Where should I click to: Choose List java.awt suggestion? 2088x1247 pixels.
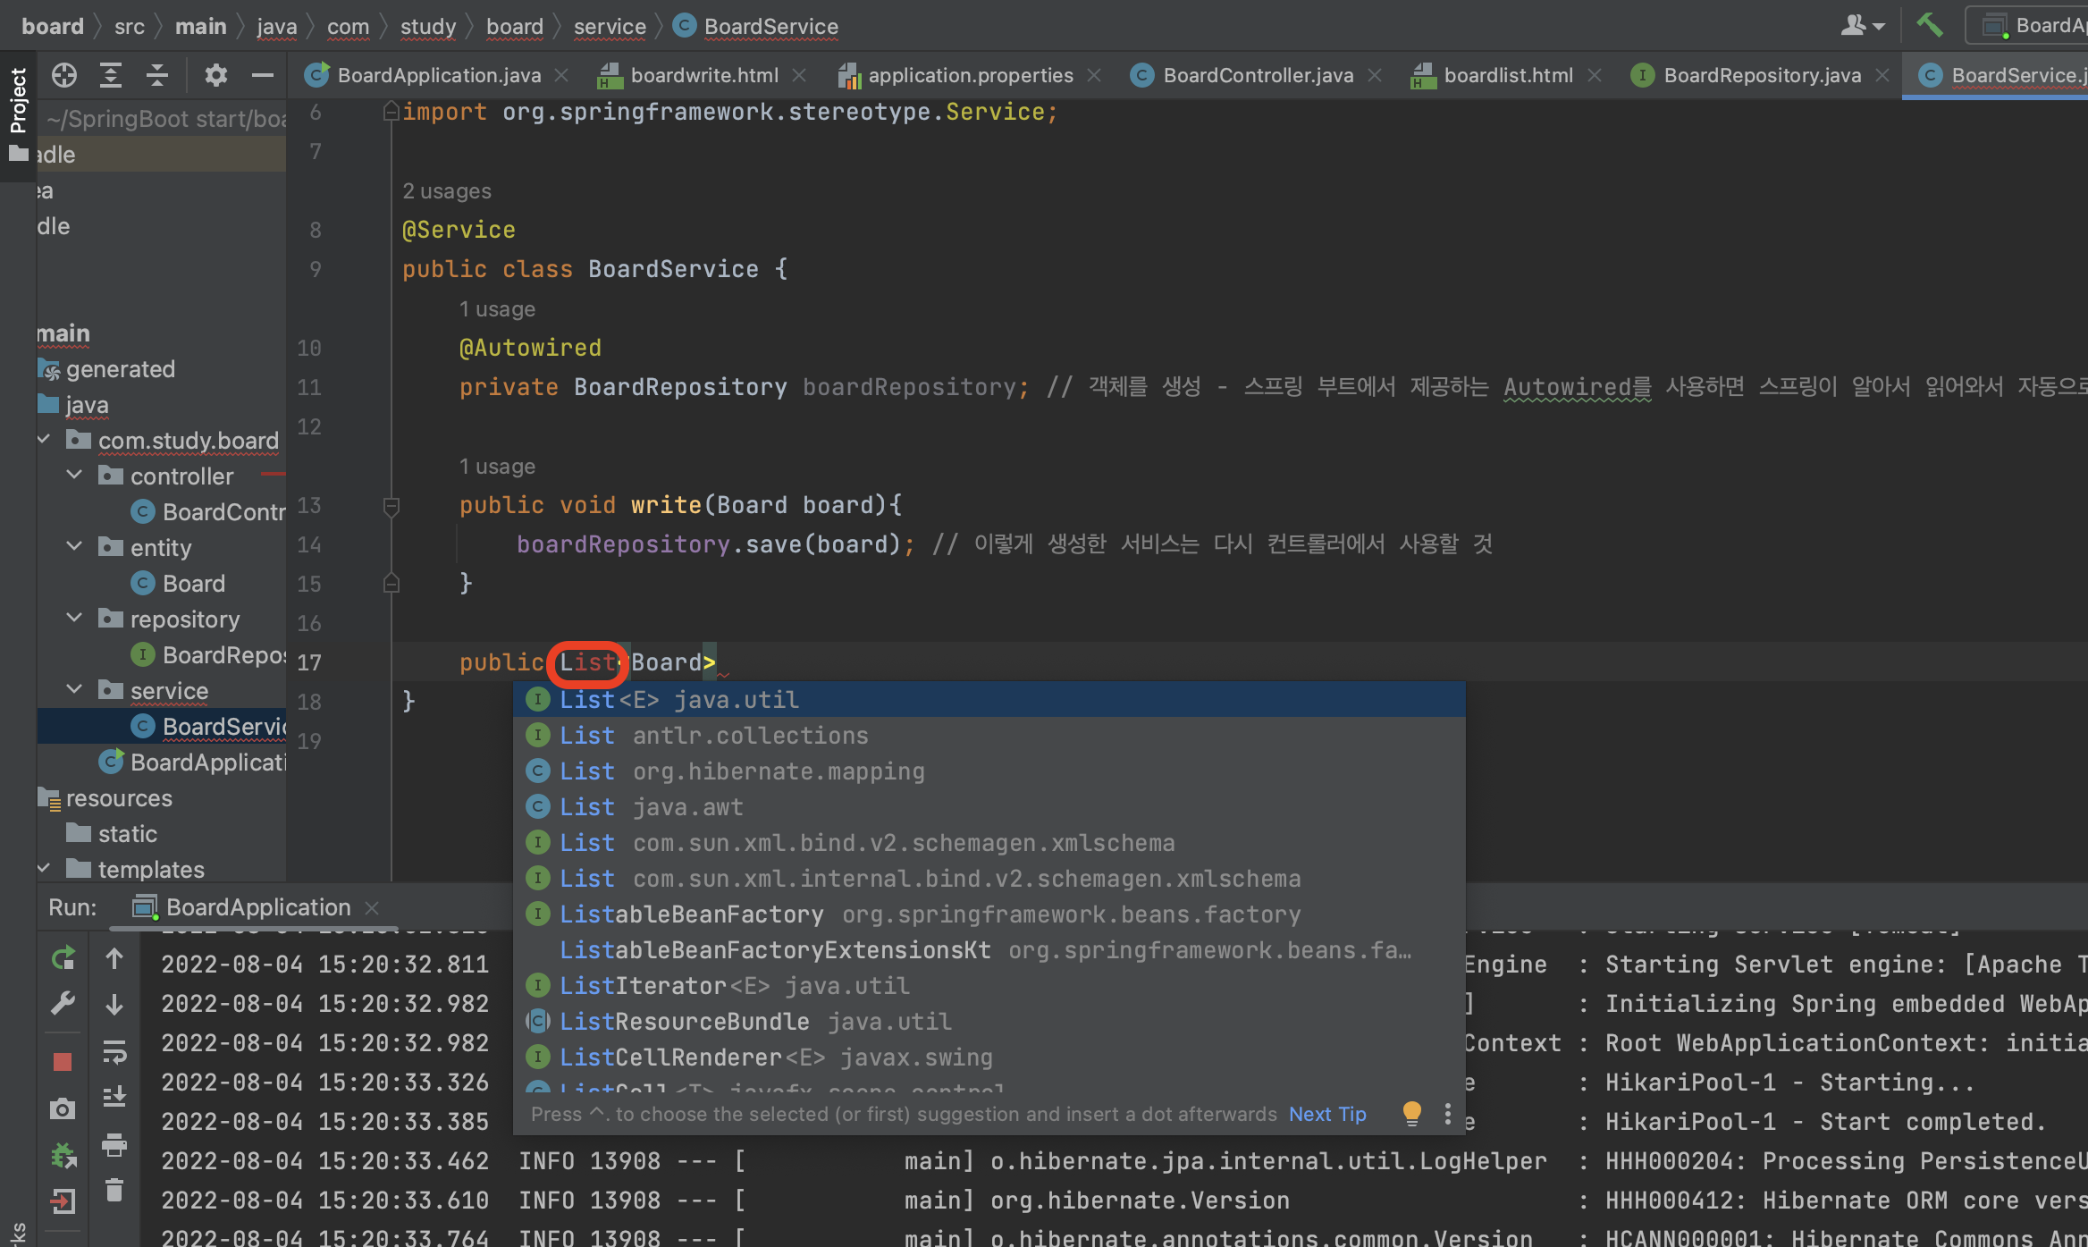(989, 807)
